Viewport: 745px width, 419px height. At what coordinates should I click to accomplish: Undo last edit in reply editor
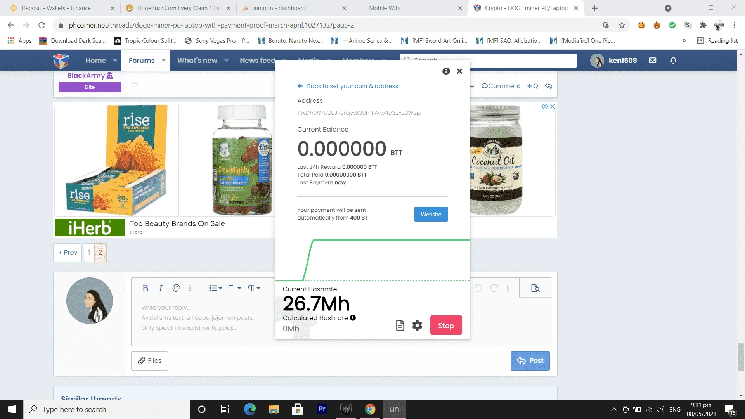pos(478,288)
